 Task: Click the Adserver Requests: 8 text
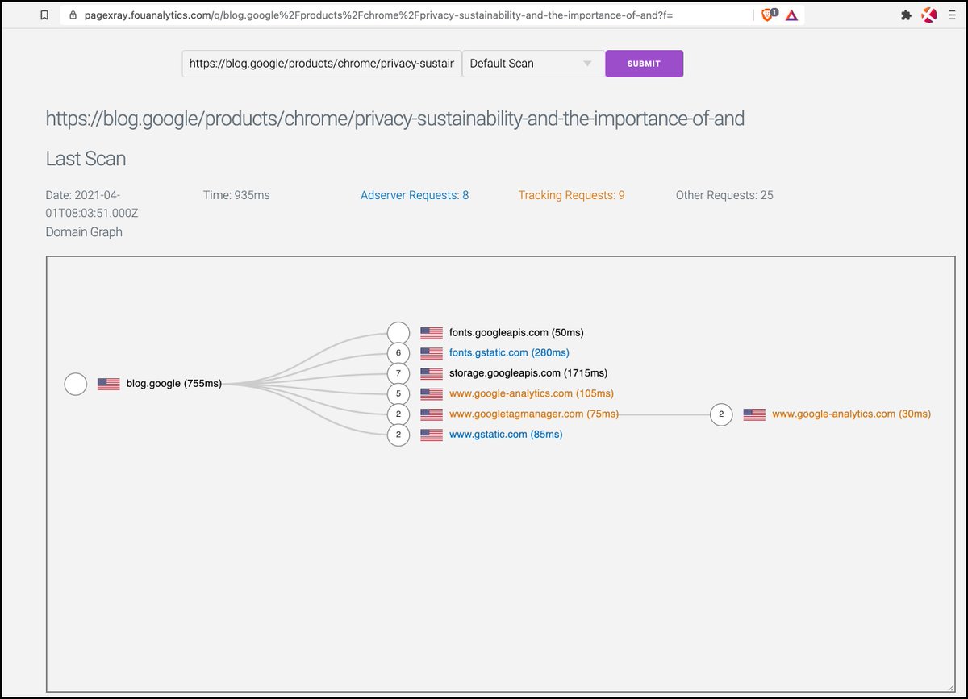tap(415, 195)
